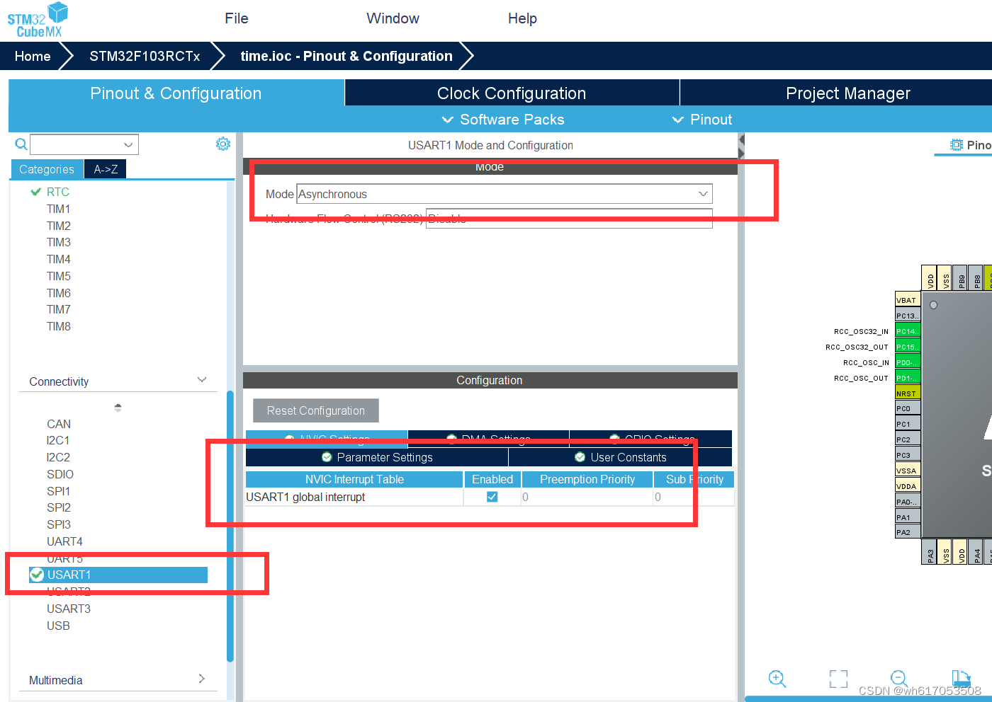Collapse the mode panel using the splitter arrow
992x702 pixels.
(741, 139)
